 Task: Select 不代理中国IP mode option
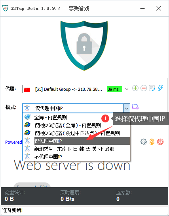tap(76, 157)
